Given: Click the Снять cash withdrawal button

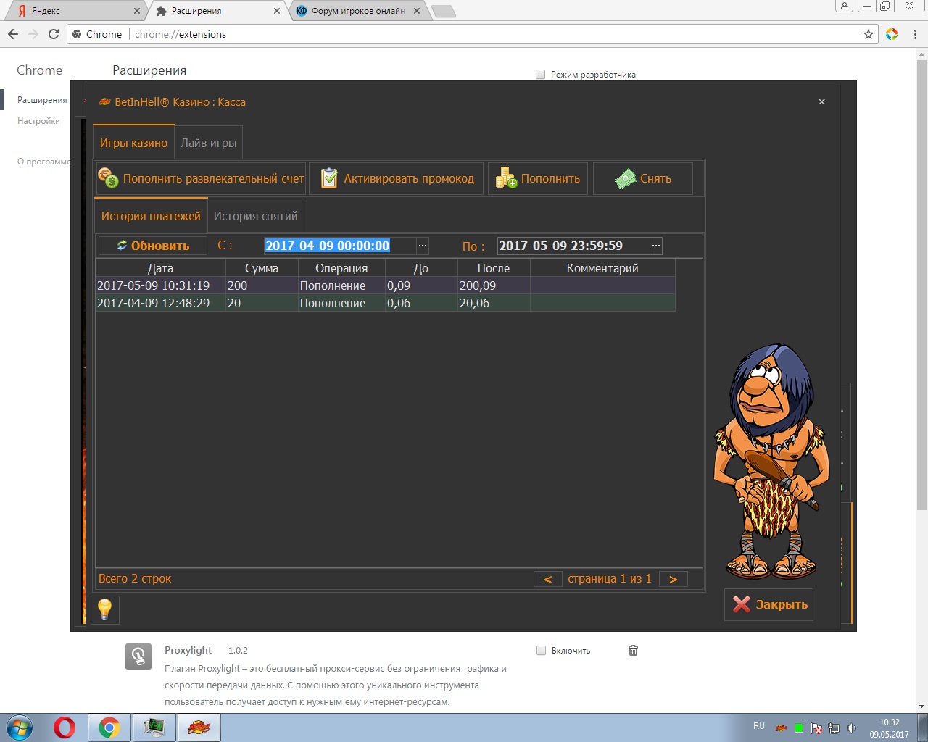Looking at the screenshot, I should pyautogui.click(x=642, y=178).
